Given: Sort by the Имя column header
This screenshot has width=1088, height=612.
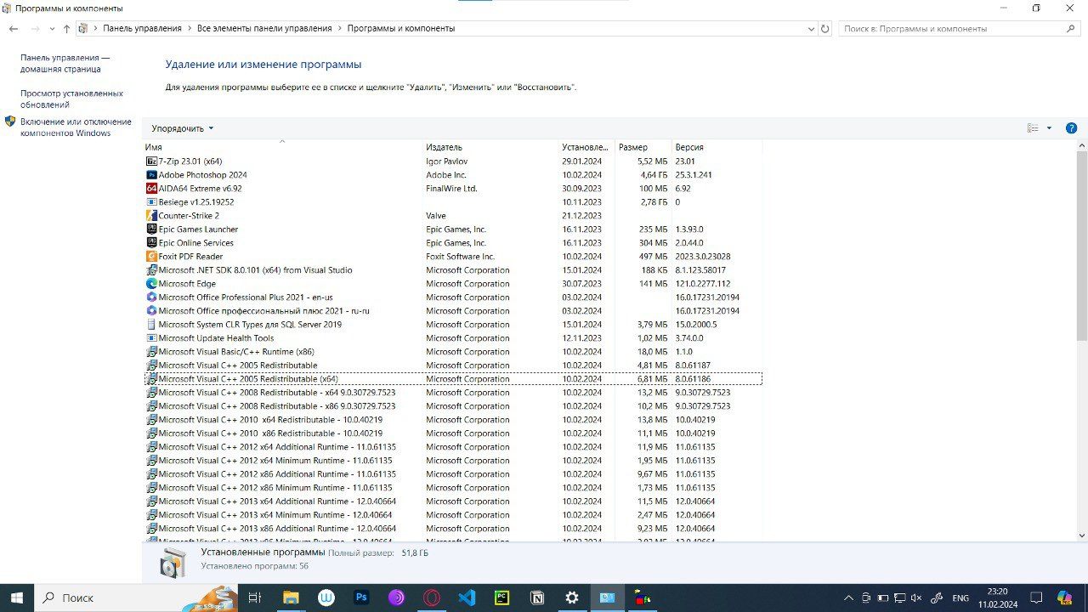Looking at the screenshot, I should pos(283,147).
